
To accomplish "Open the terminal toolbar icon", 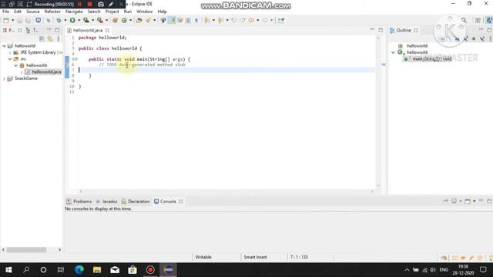I will coord(38,21).
